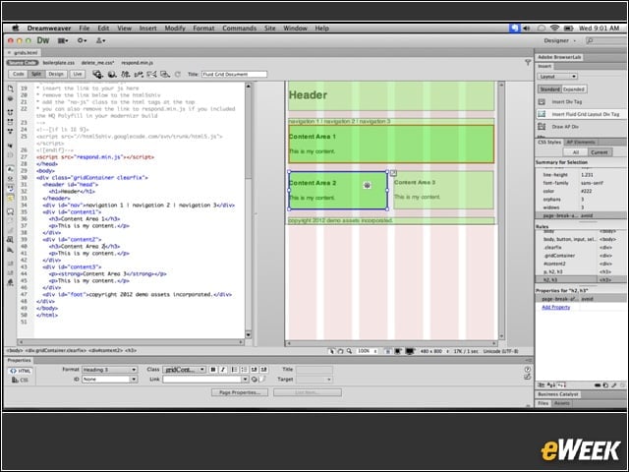Screen dimensions: 629x472
Task: Click the Ordered List icon in Properties
Action: 244,370
